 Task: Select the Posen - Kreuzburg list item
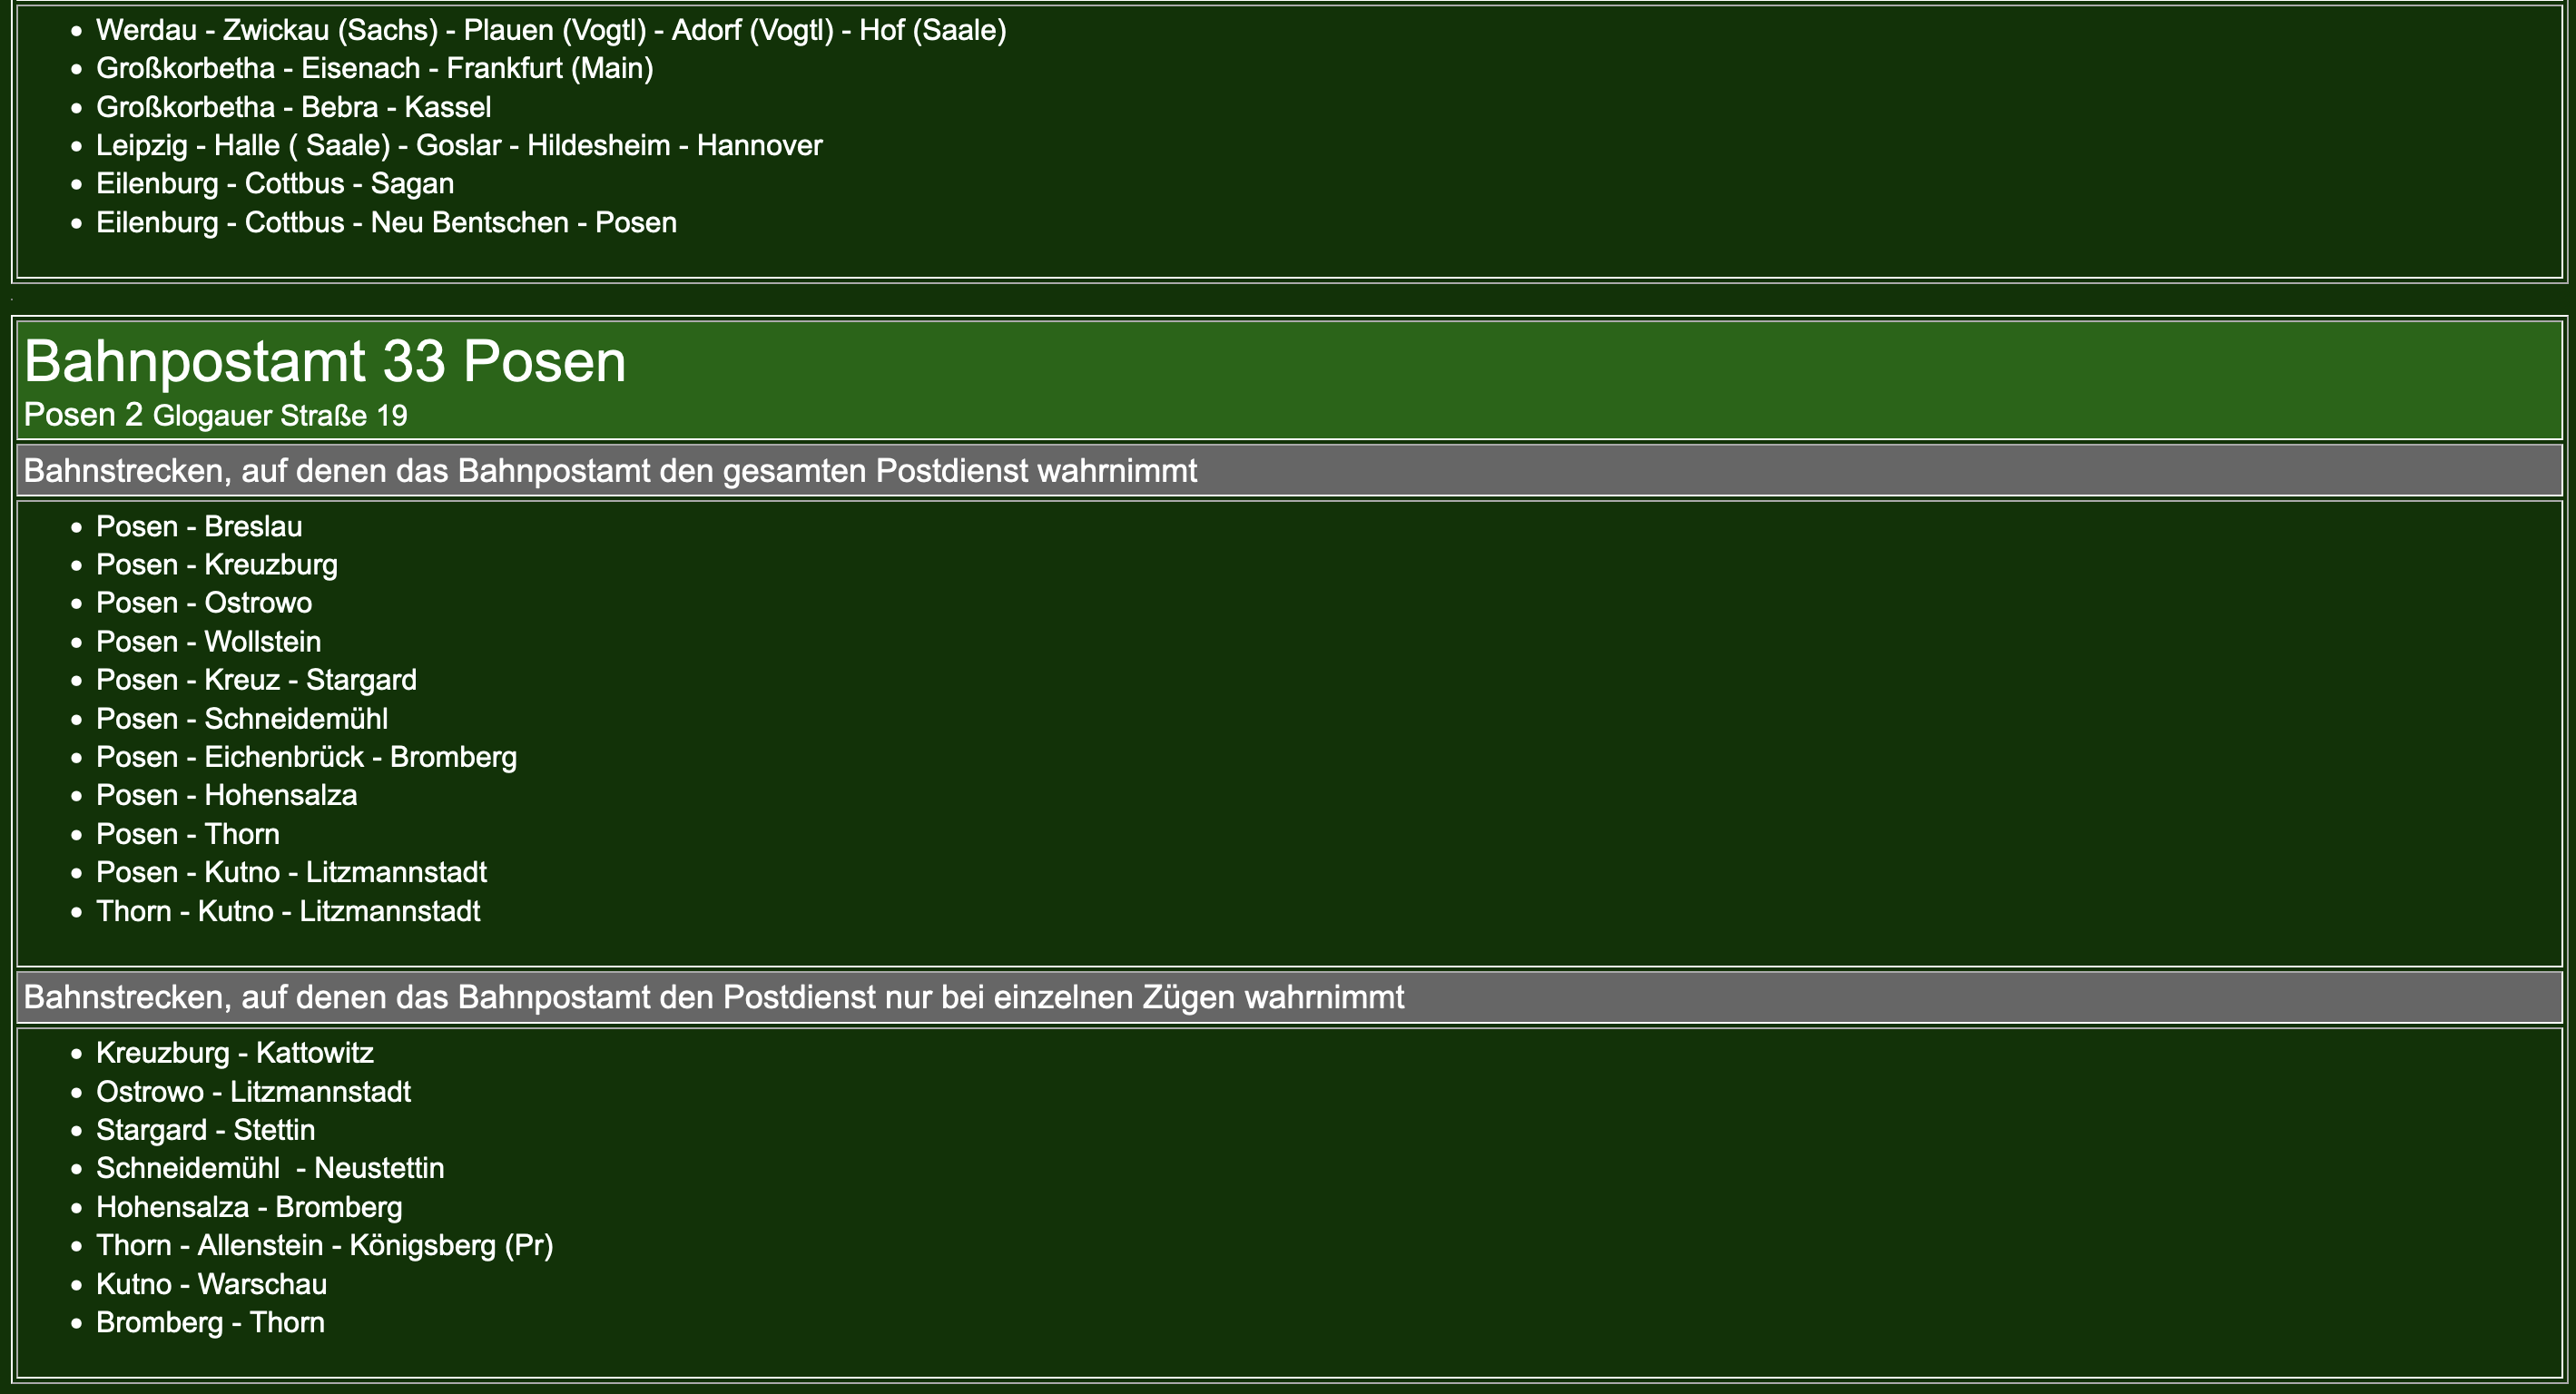(216, 565)
